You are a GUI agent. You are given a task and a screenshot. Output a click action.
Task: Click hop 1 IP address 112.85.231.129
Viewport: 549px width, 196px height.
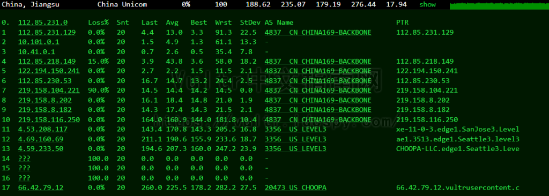47,33
